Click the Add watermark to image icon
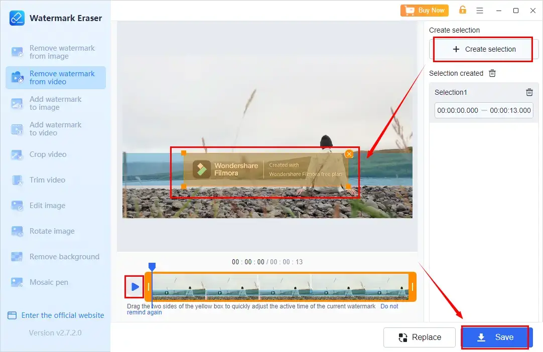The image size is (543, 352). point(17,103)
